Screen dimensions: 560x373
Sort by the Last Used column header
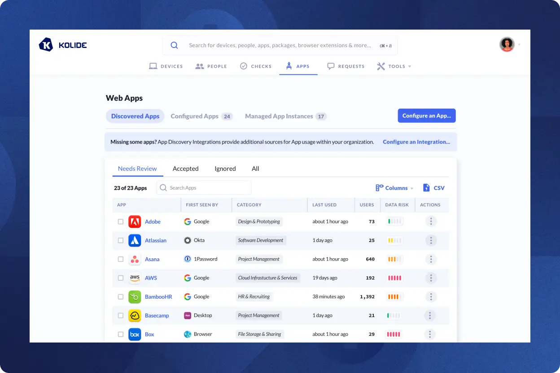324,205
